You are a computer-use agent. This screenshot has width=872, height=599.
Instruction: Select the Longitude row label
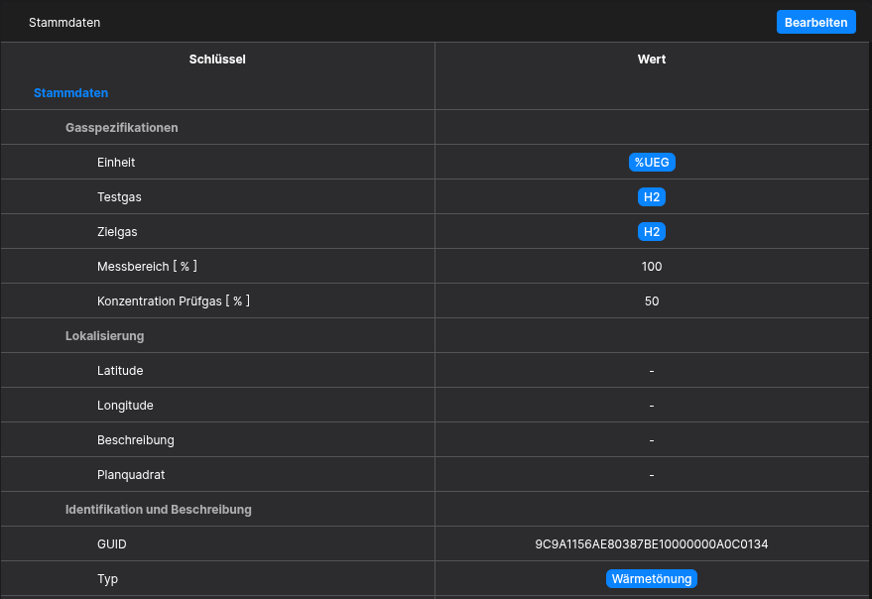coord(125,406)
